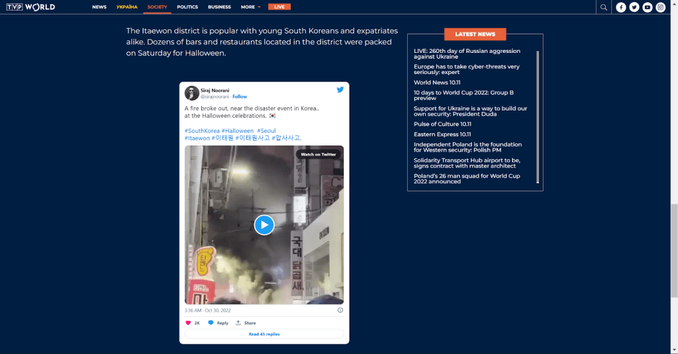This screenshot has height=354, width=678.
Task: Click the Twitter bird logo in the tweet
Action: (x=340, y=89)
